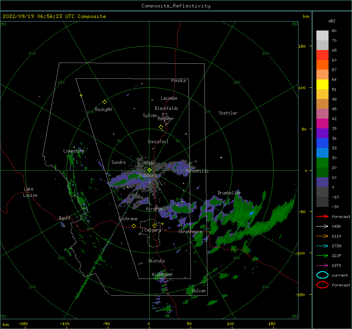Click the RockyMH label
This screenshot has height=329, width=352.
(103, 110)
